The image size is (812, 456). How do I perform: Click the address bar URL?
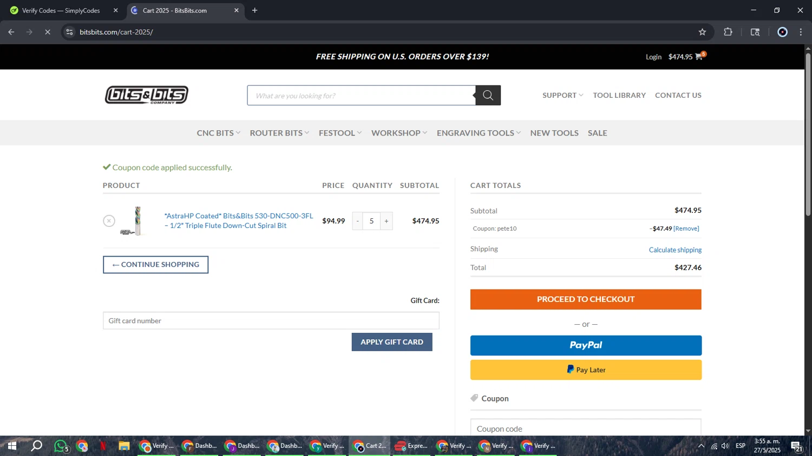(116, 32)
